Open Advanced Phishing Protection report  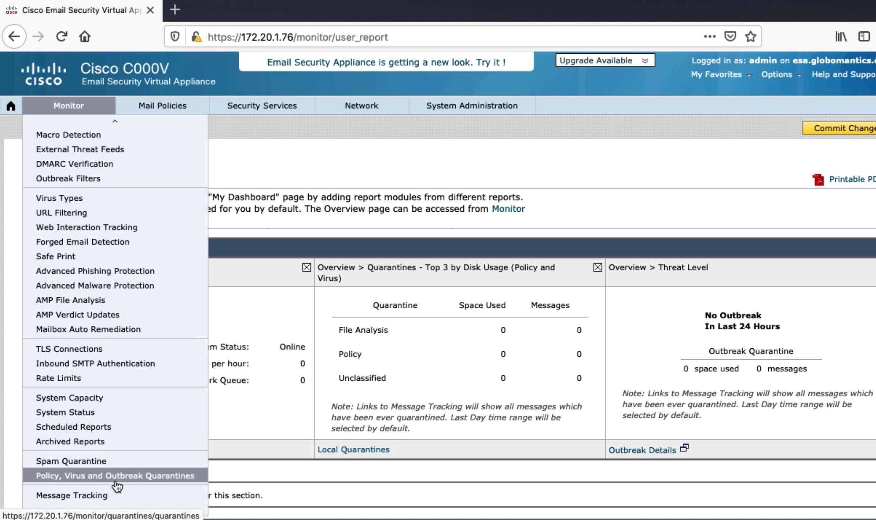tap(95, 271)
